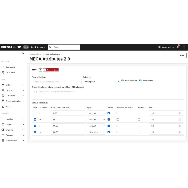
Task: Click the Presta Design breadcrumb
Action: click(34, 54)
